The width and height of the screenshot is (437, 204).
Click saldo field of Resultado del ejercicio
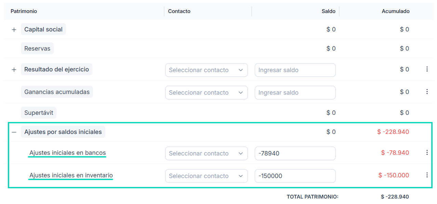tap(295, 70)
